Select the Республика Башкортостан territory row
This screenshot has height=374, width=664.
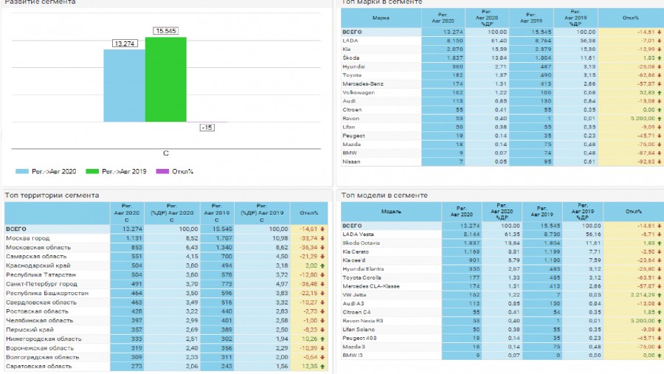tap(166, 293)
